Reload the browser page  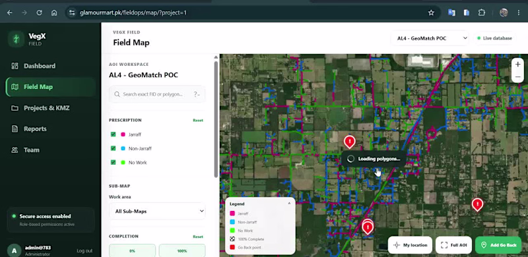tap(39, 13)
